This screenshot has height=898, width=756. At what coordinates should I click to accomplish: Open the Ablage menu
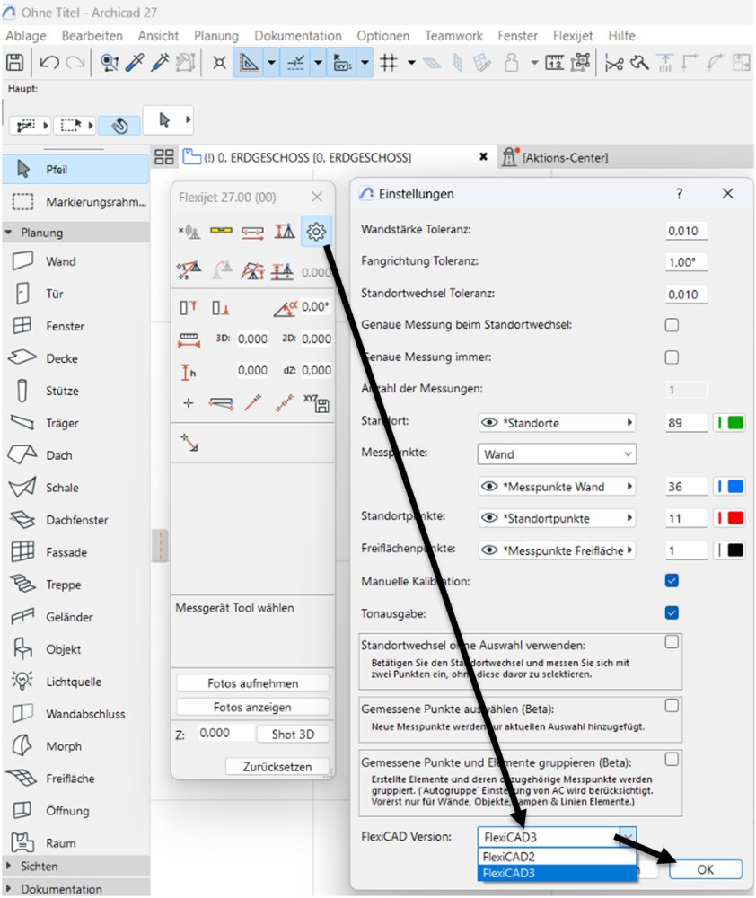click(26, 36)
